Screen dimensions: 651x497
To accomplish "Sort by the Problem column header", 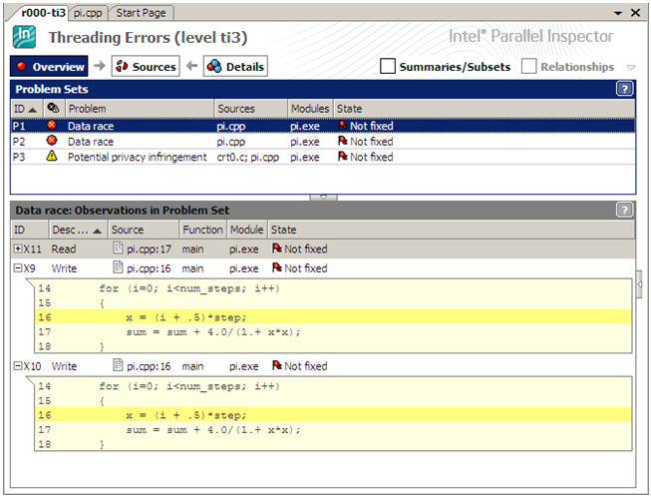I will [x=140, y=109].
